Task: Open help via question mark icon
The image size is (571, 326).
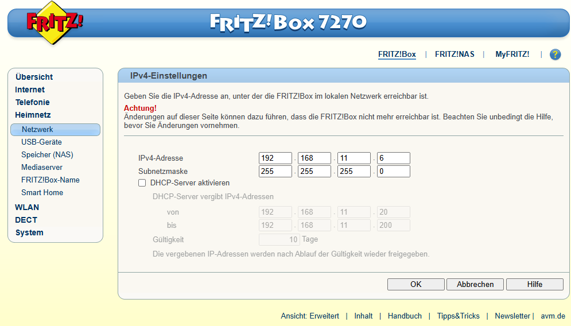Action: pyautogui.click(x=555, y=55)
